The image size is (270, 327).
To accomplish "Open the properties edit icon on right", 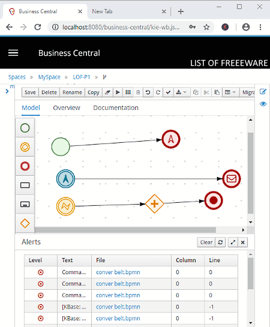I will click(x=263, y=92).
